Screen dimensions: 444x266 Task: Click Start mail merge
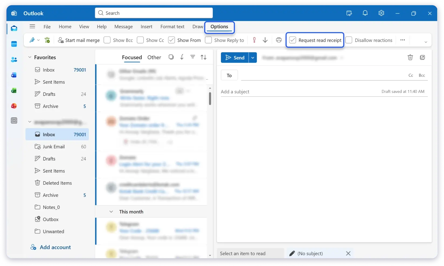coord(79,40)
